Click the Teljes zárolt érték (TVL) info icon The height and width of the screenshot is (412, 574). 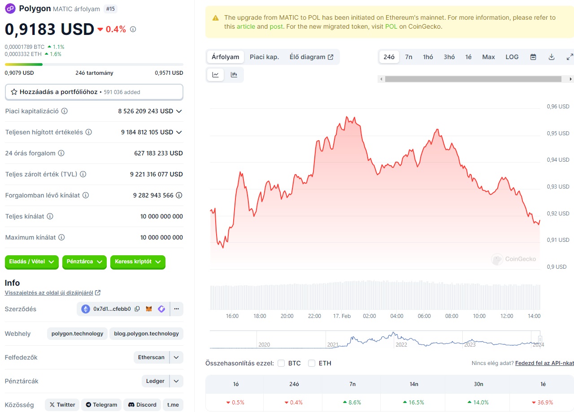83,174
